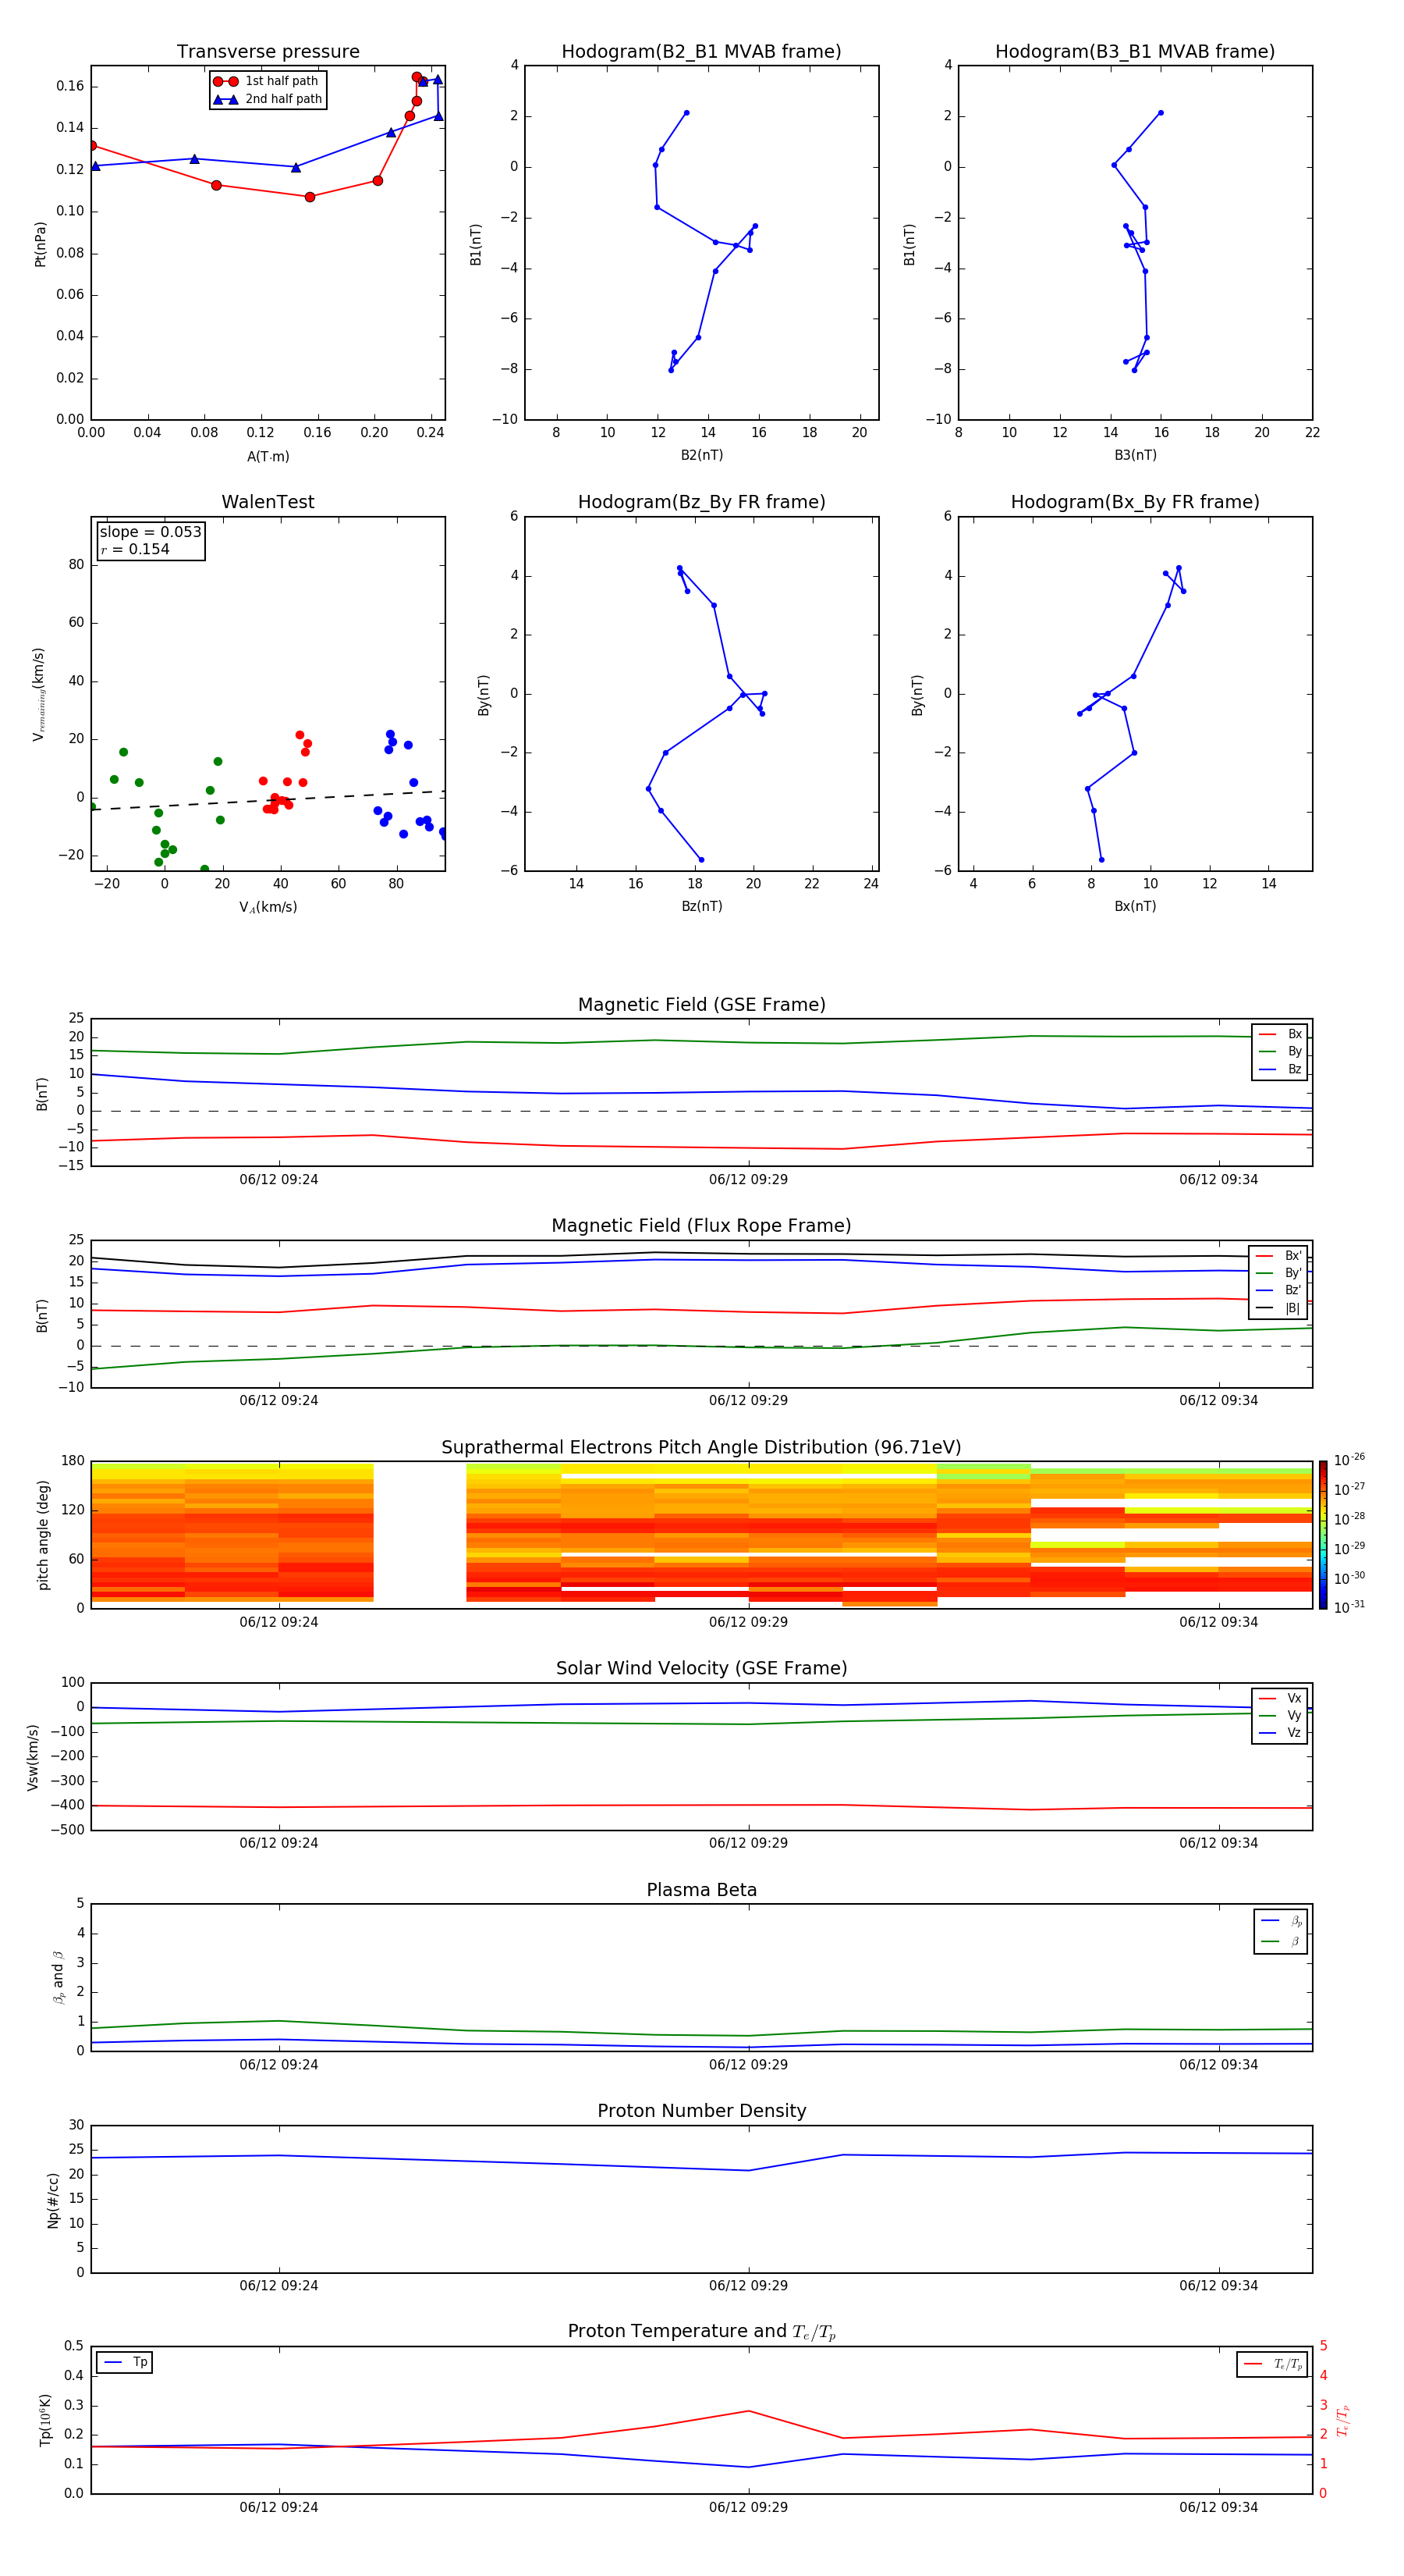Click the 'A(T·m)' x-axis label
Viewport: 1404px width, 2576px height.
[268, 457]
